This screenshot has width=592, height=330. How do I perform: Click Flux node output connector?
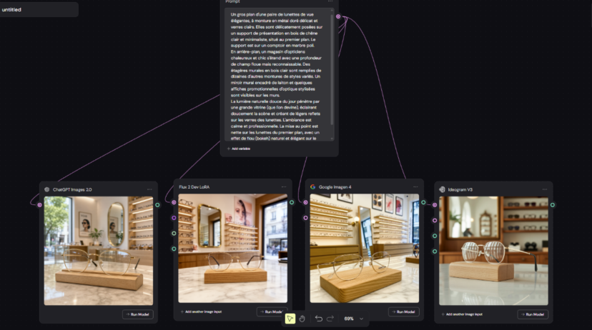click(292, 202)
